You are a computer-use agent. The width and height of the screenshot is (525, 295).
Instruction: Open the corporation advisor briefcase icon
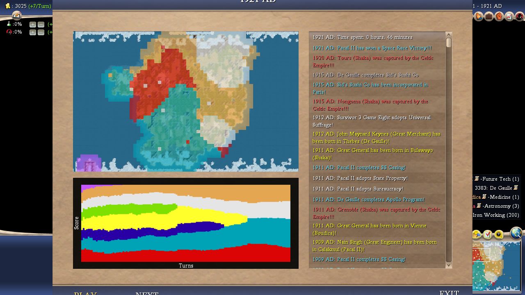489,16
